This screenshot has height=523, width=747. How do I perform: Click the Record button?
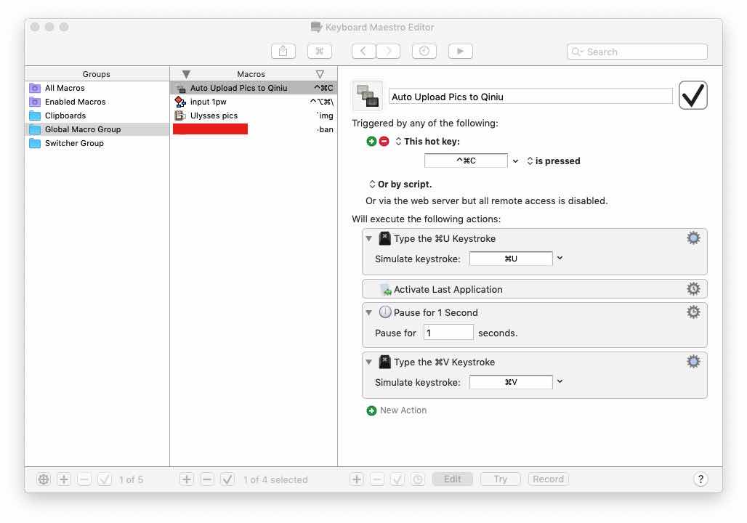tap(549, 479)
